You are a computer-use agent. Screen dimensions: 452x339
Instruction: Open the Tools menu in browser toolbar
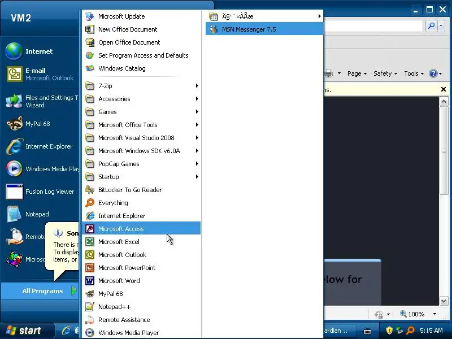(x=414, y=73)
